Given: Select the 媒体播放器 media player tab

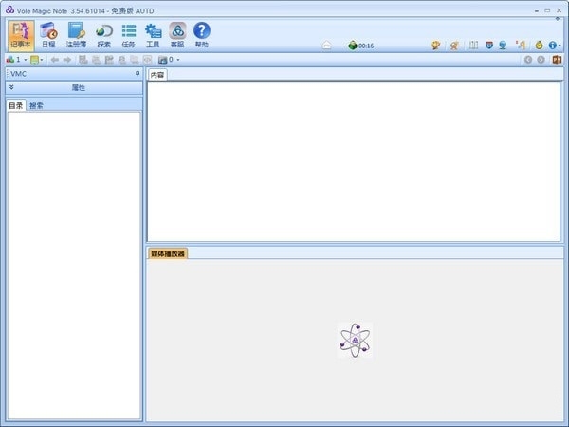Looking at the screenshot, I should point(168,253).
